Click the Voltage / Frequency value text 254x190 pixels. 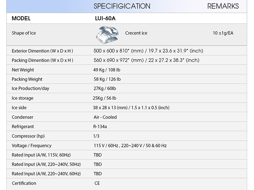click(130, 146)
